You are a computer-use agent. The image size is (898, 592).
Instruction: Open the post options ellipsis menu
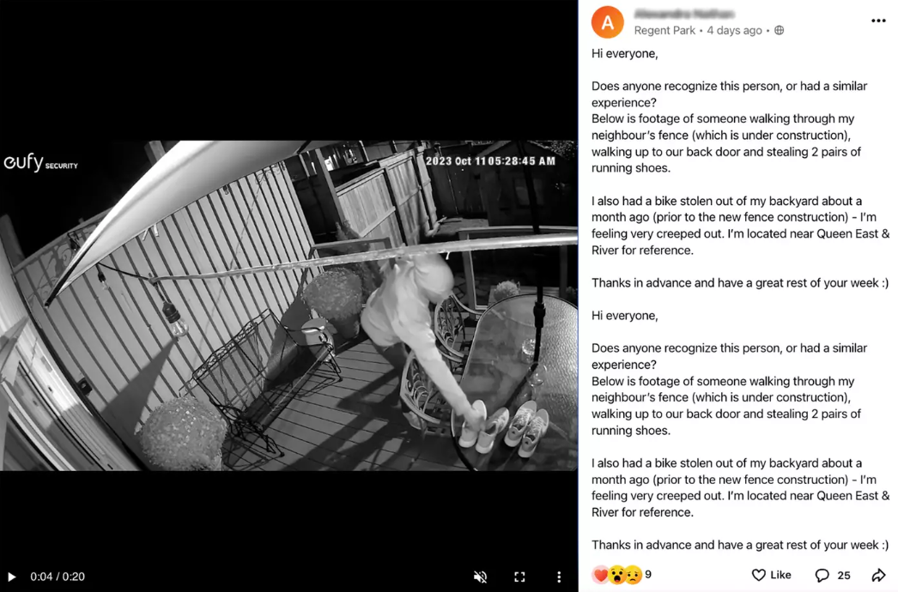click(878, 21)
